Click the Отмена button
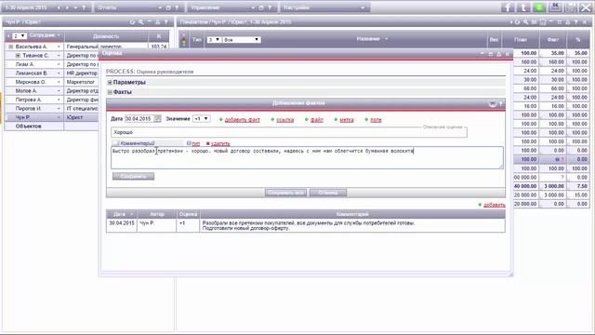The width and height of the screenshot is (595, 335). point(328,193)
